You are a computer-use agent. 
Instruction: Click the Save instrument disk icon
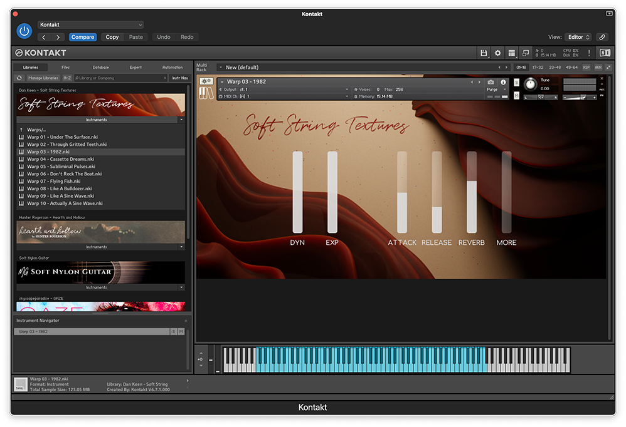(483, 53)
